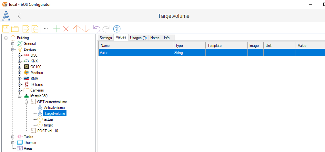
Task: Open the Notes tab
Action: 155,38
